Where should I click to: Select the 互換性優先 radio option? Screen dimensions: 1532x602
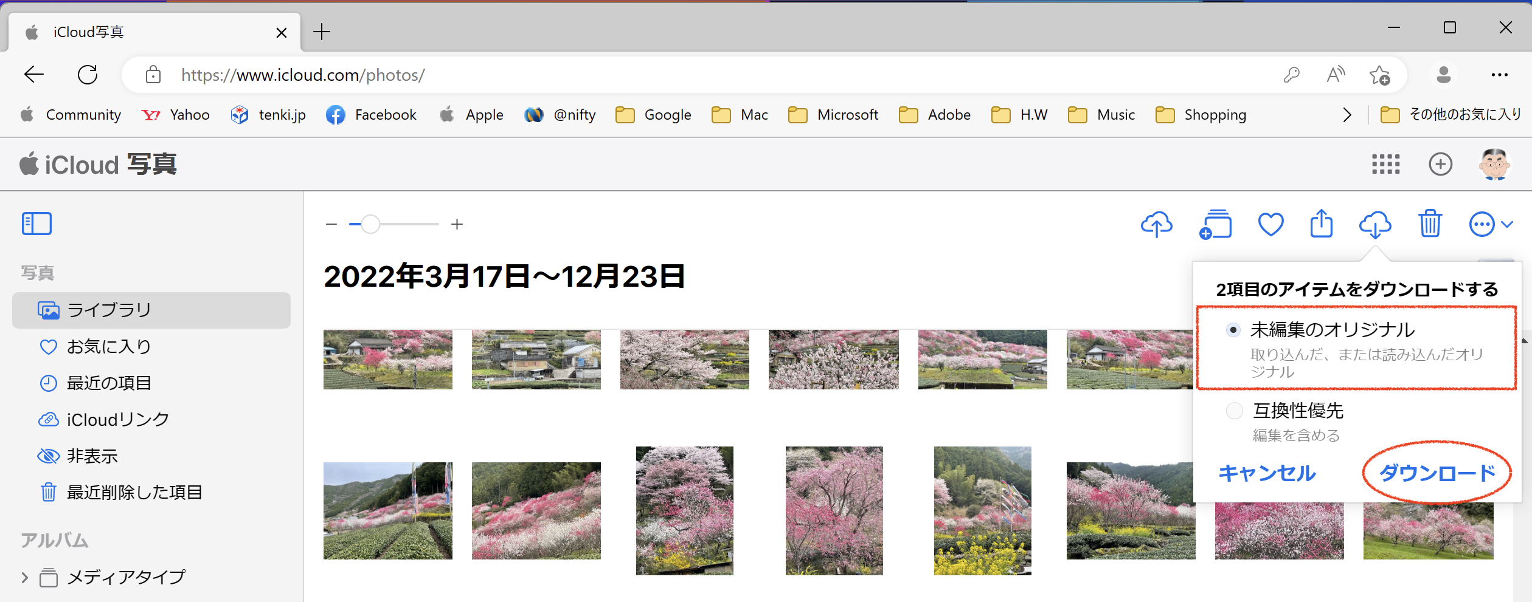tap(1234, 411)
